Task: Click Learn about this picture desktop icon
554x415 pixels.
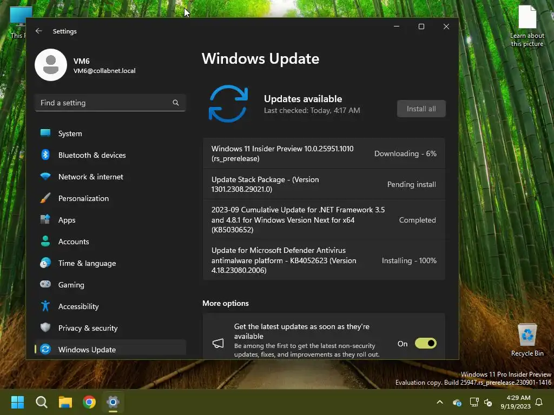Action: pos(527,26)
